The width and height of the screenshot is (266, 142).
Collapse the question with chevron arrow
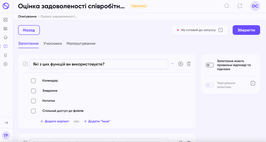pyautogui.click(x=172, y=64)
